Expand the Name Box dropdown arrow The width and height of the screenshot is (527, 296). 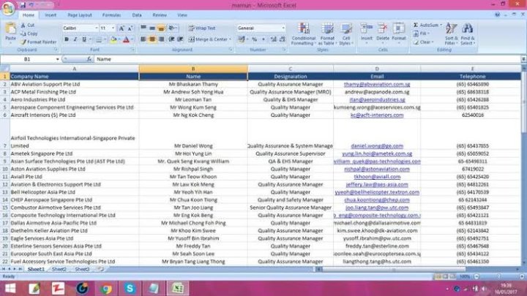point(56,58)
